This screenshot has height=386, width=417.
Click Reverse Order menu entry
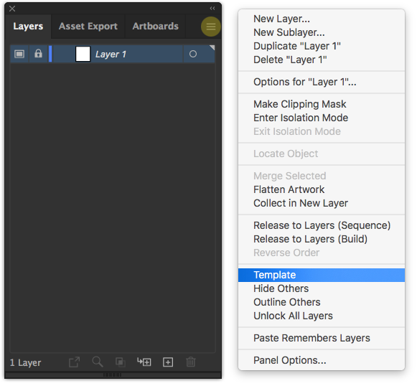click(322, 253)
